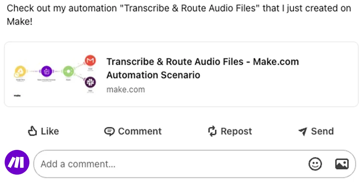Click the Repost button label
364x184 pixels.
click(236, 131)
